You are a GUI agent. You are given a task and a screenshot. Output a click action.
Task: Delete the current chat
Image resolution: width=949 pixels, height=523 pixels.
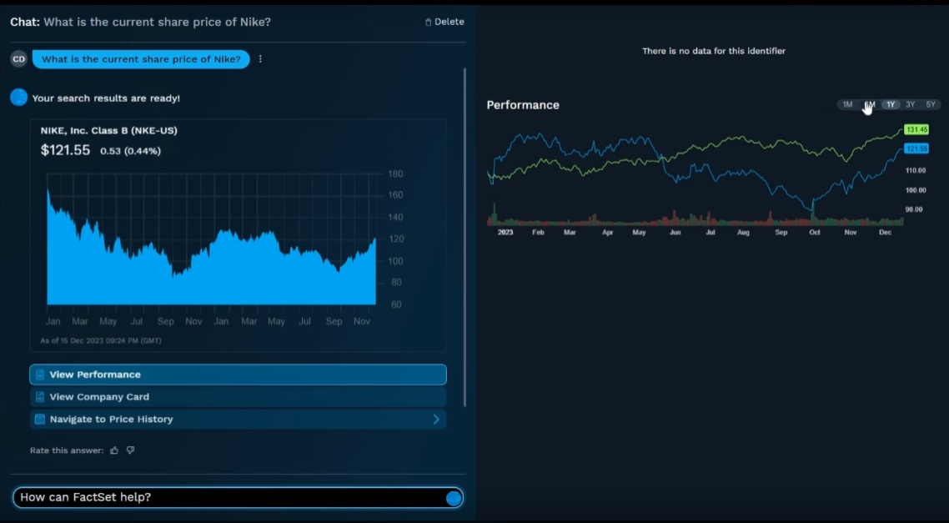[x=444, y=22]
